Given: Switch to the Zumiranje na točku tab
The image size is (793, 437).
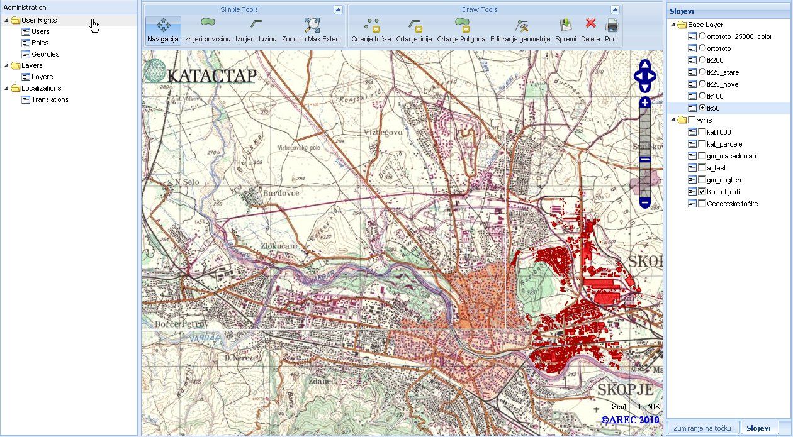Looking at the screenshot, I should (x=702, y=428).
